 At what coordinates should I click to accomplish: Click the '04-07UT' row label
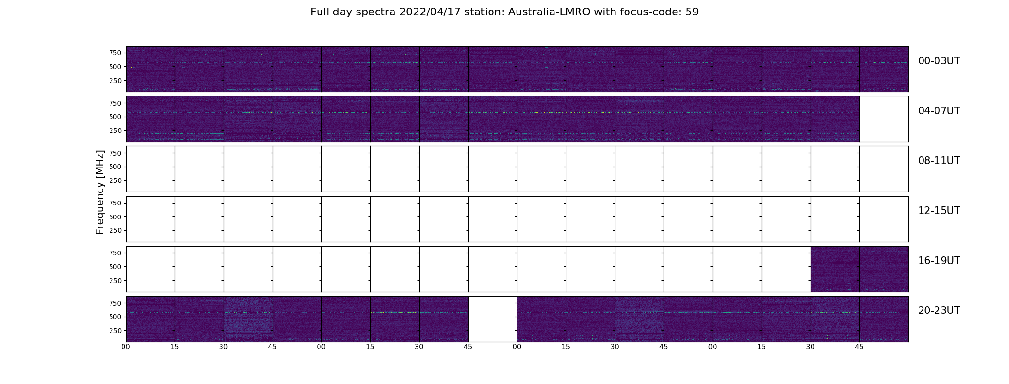pos(939,111)
